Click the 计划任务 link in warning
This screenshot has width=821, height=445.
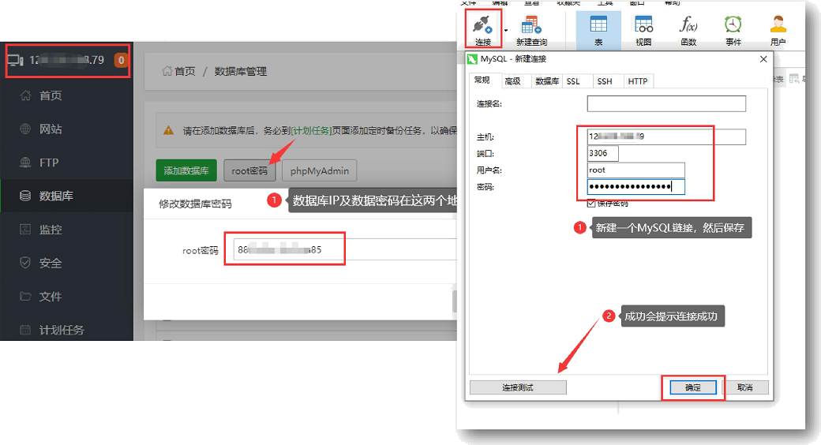[x=311, y=130]
